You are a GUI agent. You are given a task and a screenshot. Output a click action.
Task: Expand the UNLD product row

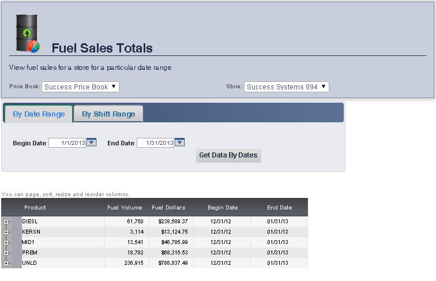tap(6, 263)
